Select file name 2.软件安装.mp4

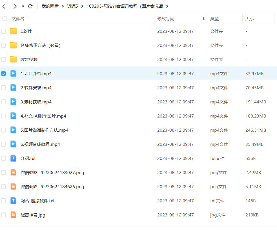[x=36, y=88]
